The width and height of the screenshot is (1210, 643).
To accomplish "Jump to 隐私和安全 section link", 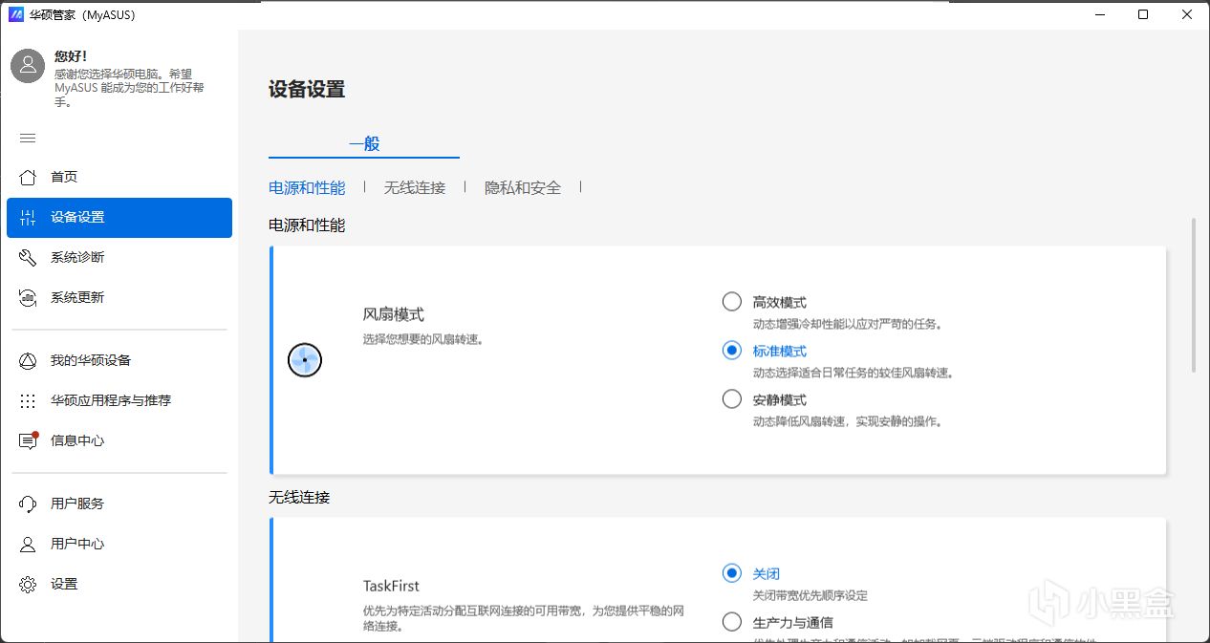I will pyautogui.click(x=523, y=188).
